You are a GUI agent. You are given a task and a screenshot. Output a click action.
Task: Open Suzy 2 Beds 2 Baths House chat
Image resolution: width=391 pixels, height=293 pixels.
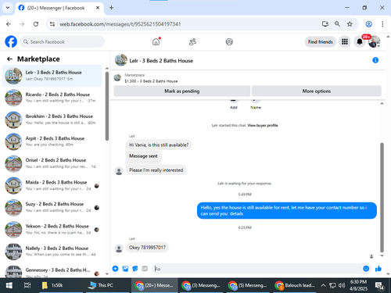[x=52, y=207]
